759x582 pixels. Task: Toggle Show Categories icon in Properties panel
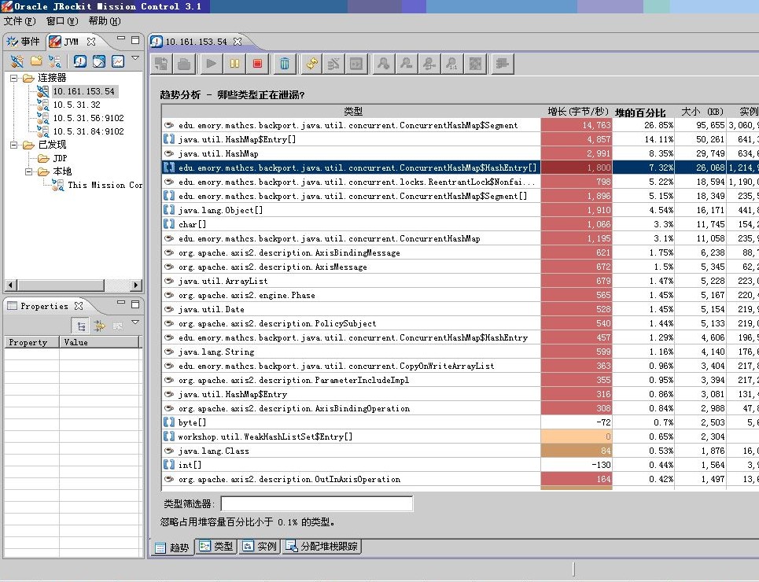pos(80,326)
